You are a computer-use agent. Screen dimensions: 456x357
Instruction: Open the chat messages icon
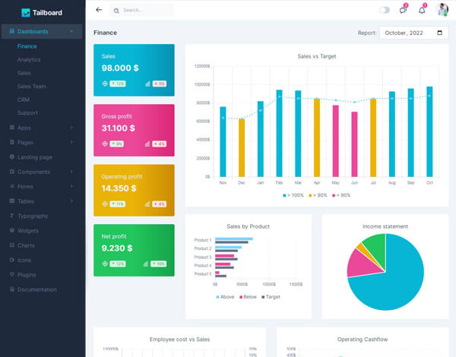(403, 10)
